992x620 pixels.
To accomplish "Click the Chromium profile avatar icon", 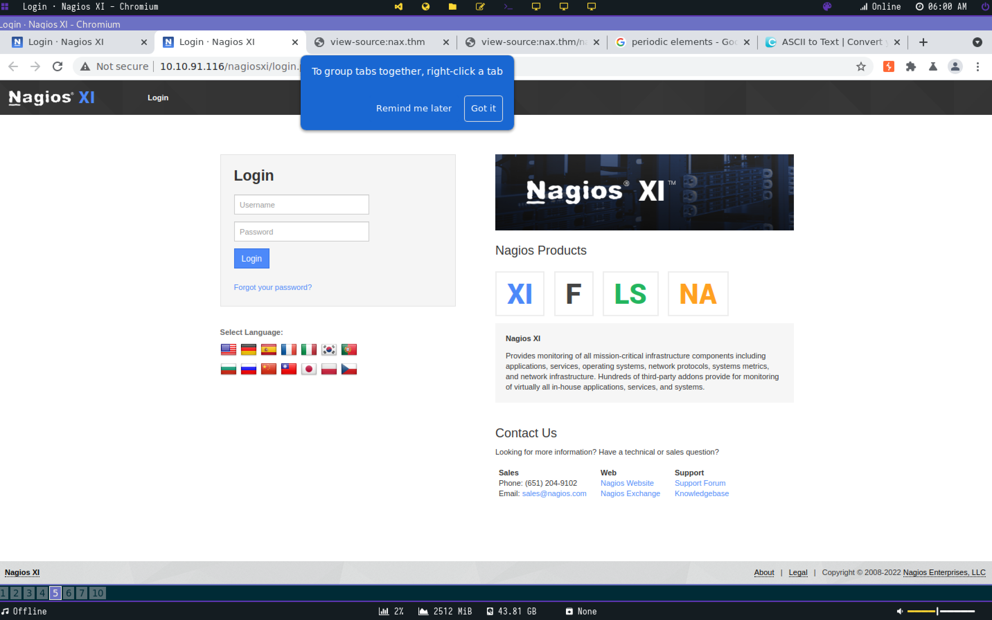I will 955,66.
